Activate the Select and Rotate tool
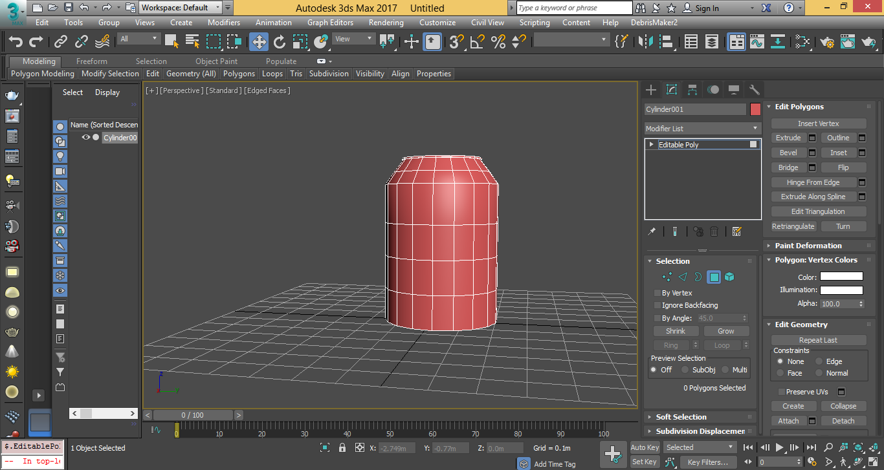The image size is (884, 470). 280,42
